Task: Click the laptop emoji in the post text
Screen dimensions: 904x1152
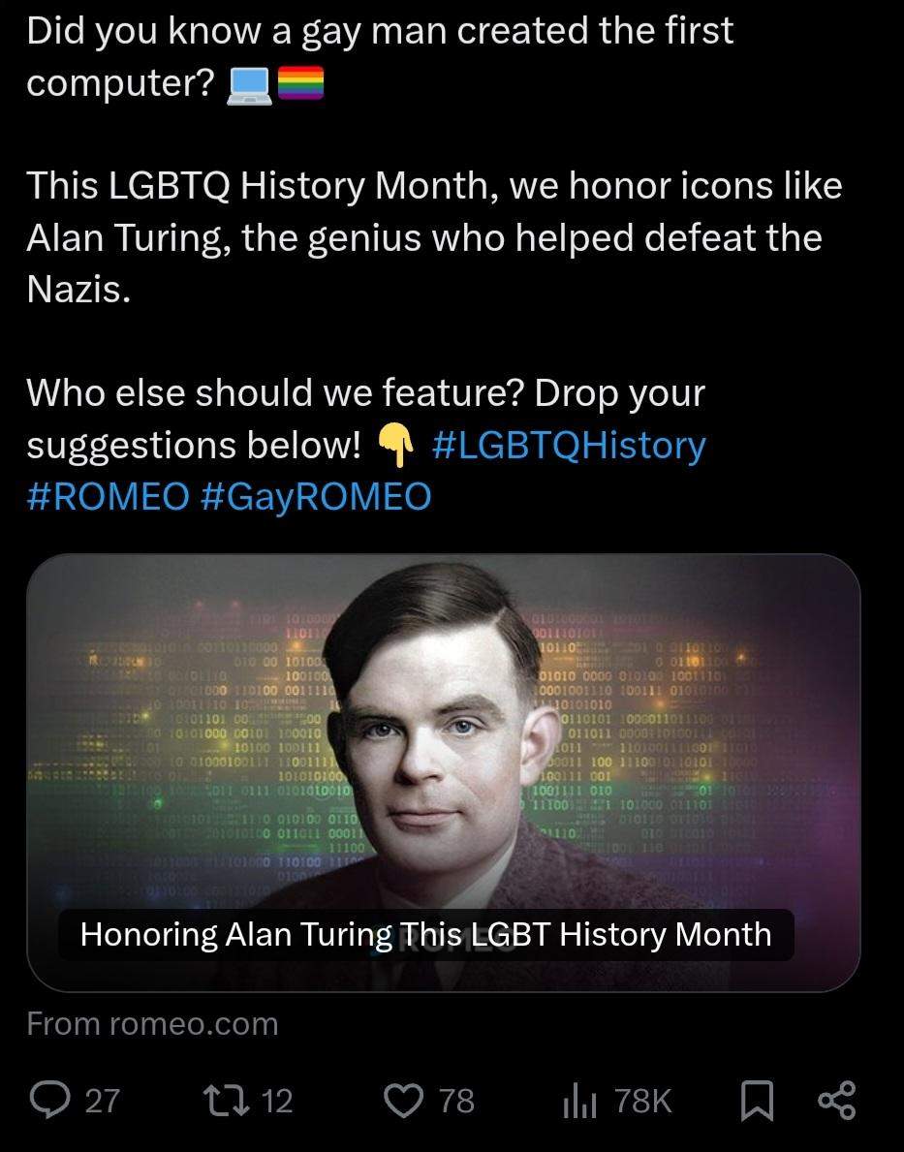Action: [248, 87]
